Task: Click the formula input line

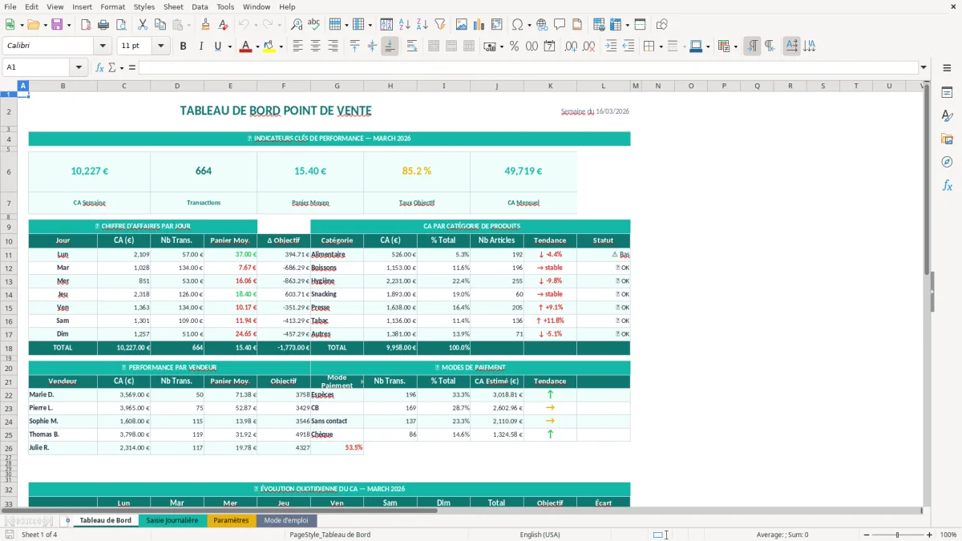Action: (528, 67)
